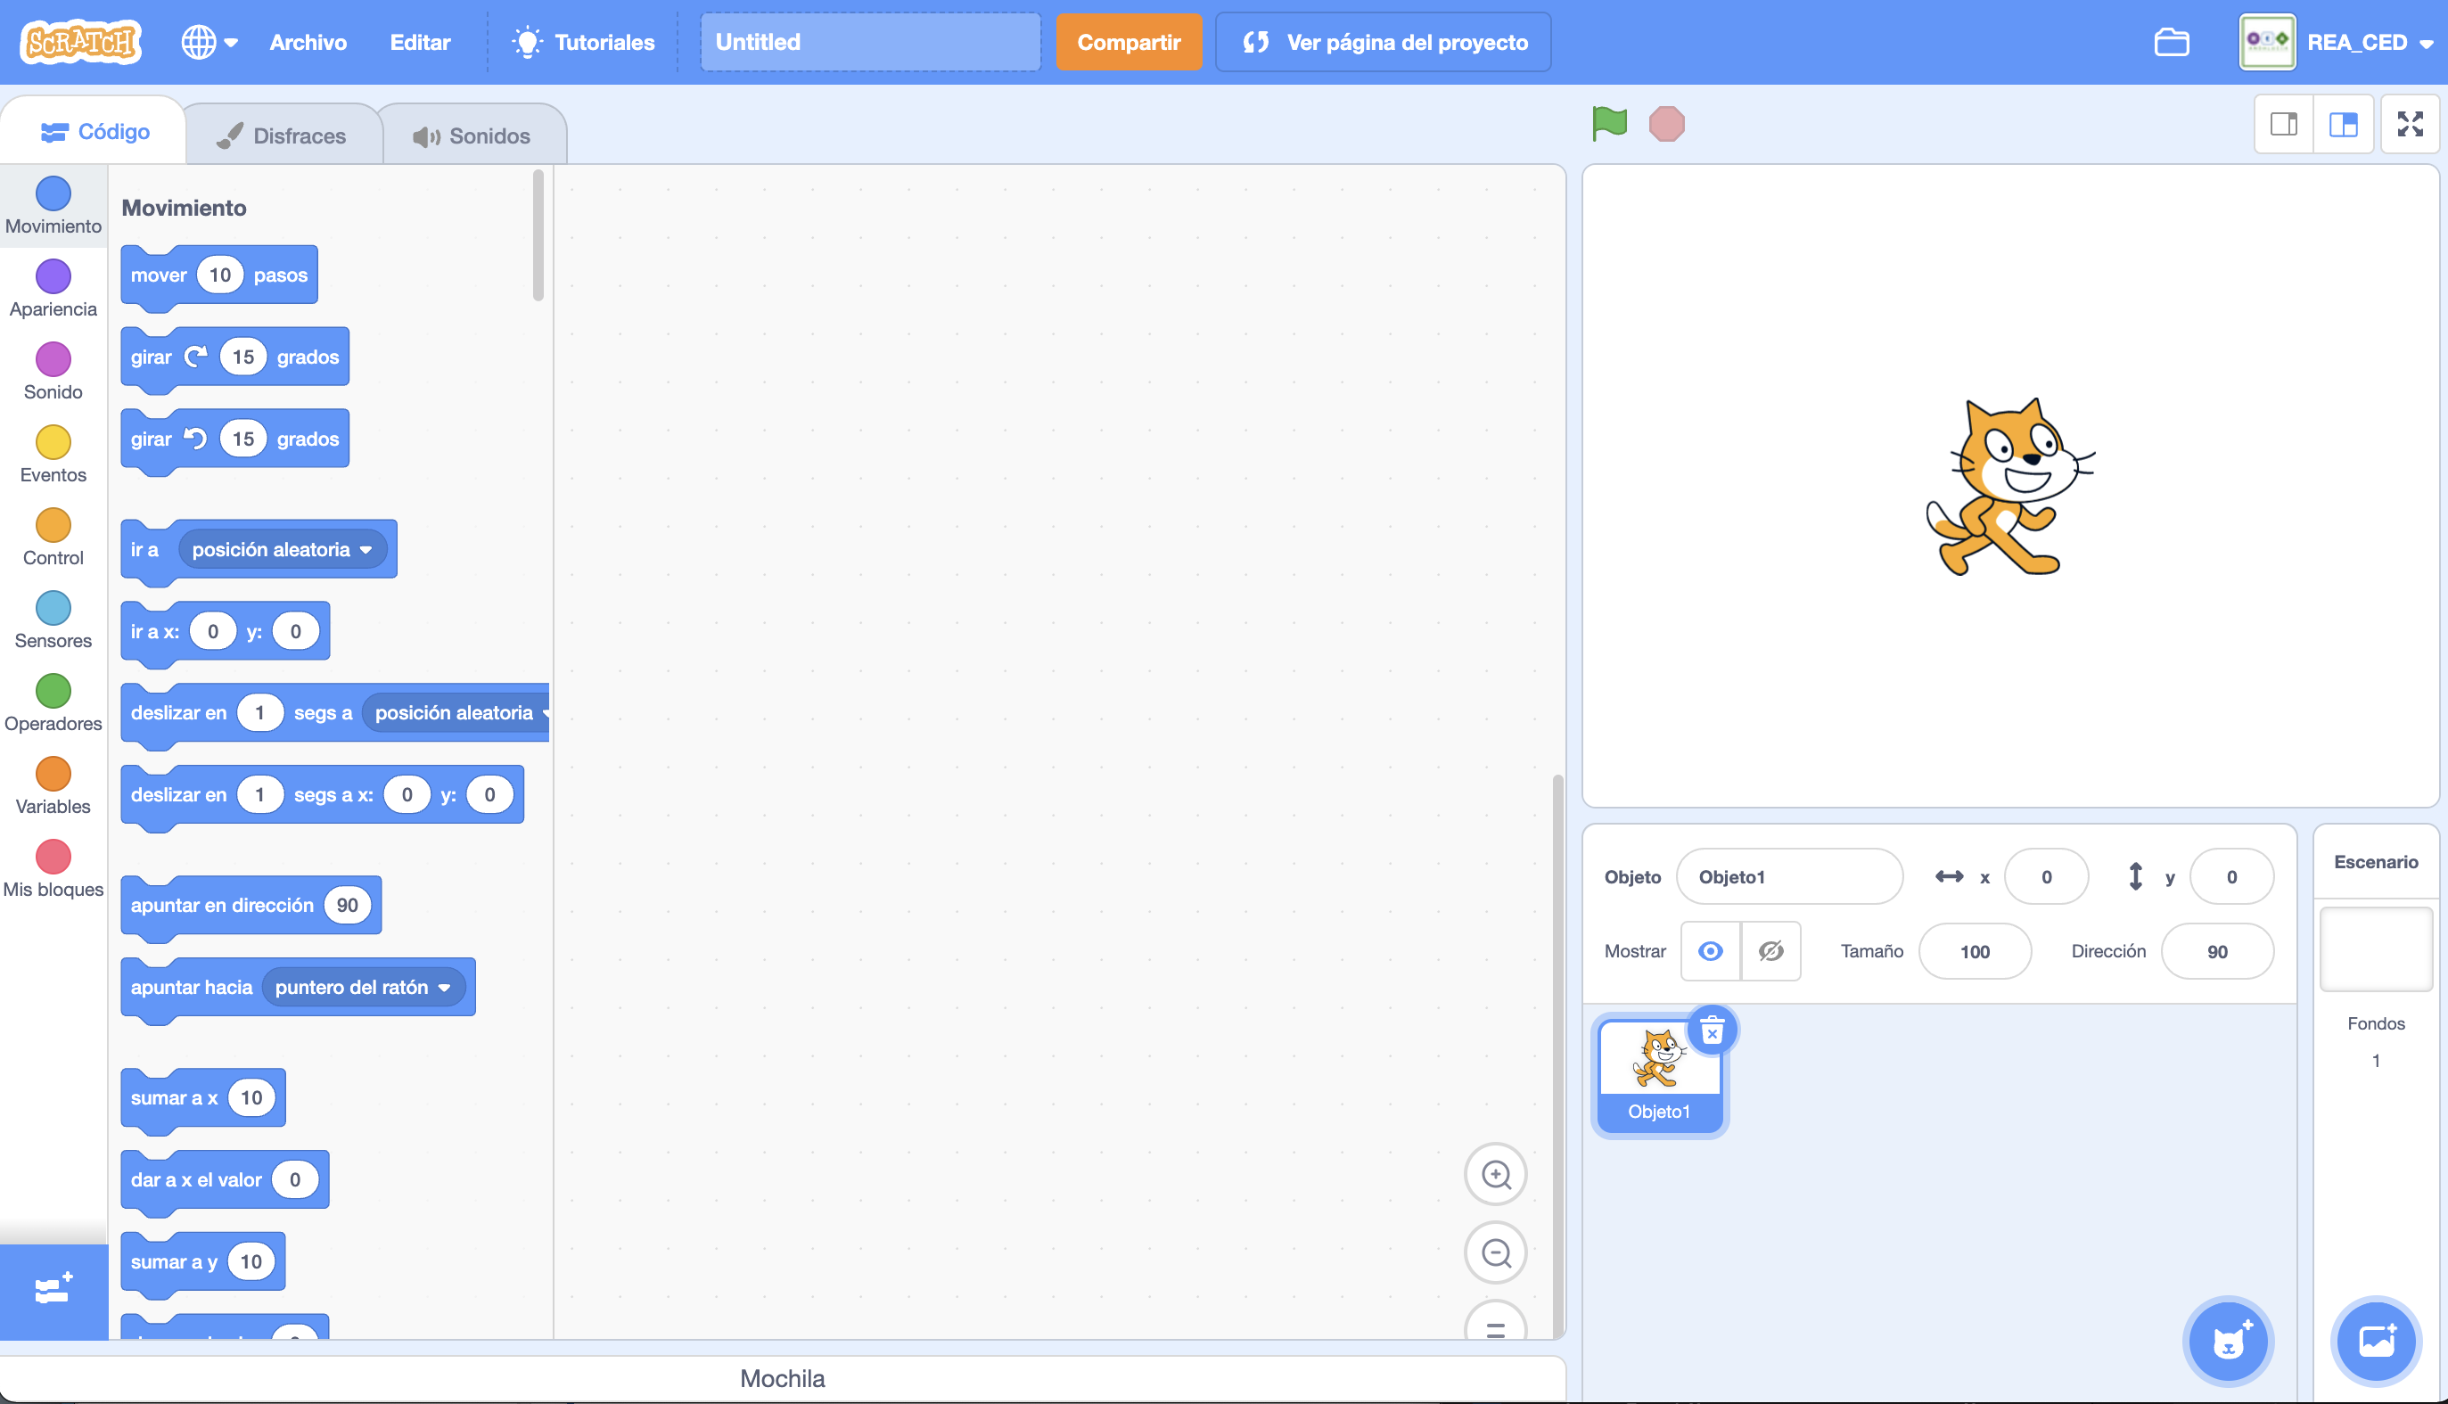Select the Mis bloques category
The height and width of the screenshot is (1404, 2448).
click(x=53, y=870)
